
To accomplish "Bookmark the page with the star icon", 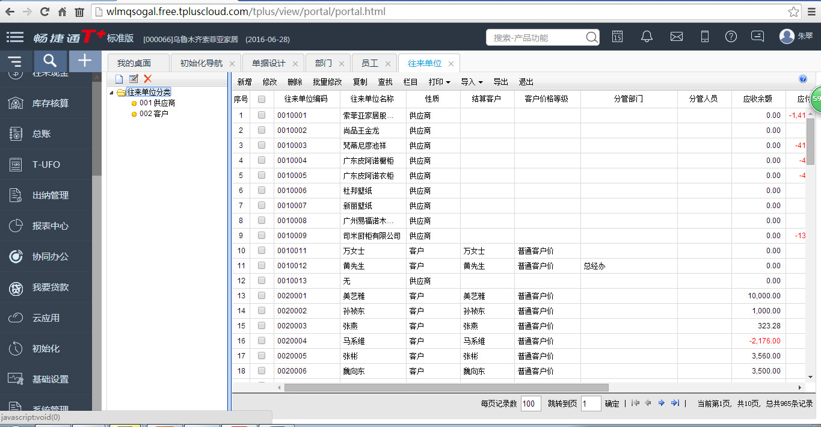I will (x=794, y=11).
